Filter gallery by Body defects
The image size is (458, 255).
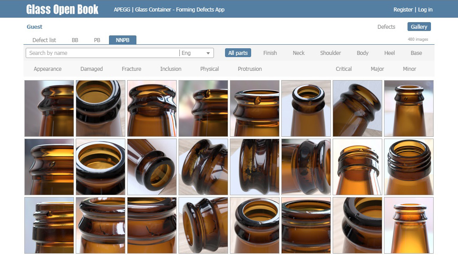362,53
